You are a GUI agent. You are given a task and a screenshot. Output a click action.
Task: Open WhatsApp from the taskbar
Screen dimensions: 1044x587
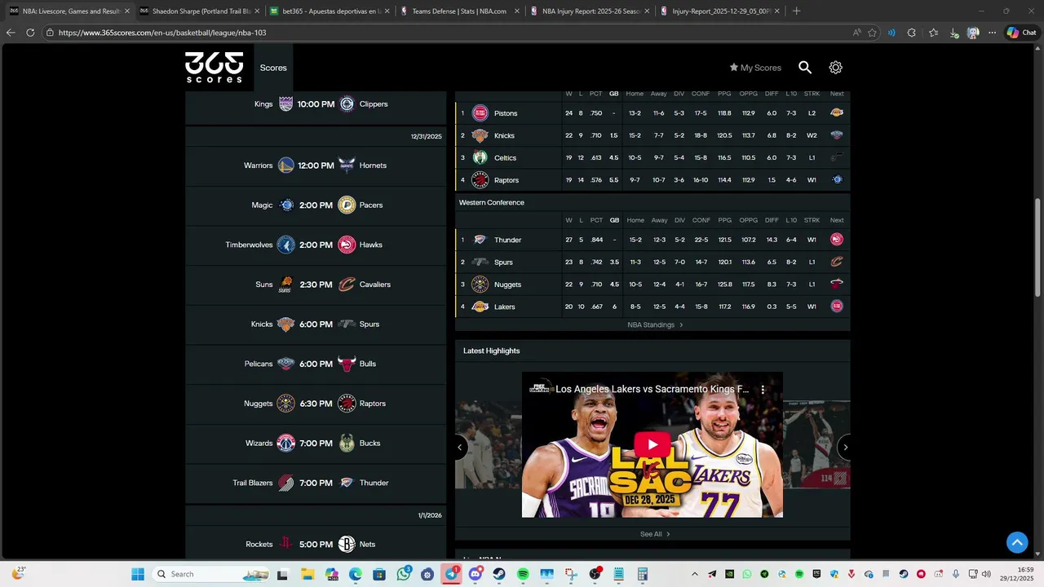(404, 574)
